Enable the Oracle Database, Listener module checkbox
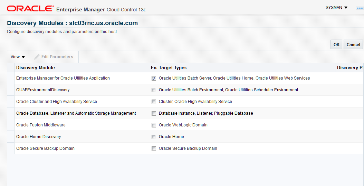Screen dimensions: 364x186 [154, 114]
